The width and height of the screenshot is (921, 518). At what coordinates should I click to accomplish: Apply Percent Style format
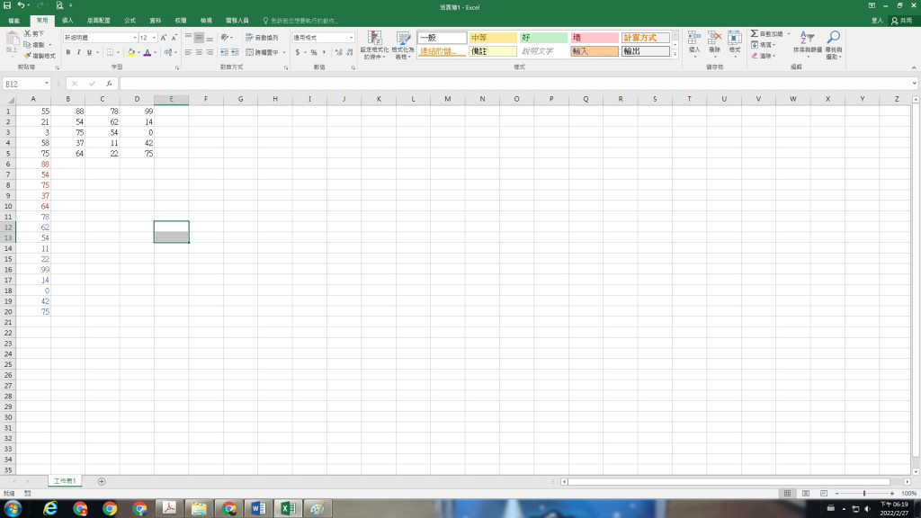314,52
